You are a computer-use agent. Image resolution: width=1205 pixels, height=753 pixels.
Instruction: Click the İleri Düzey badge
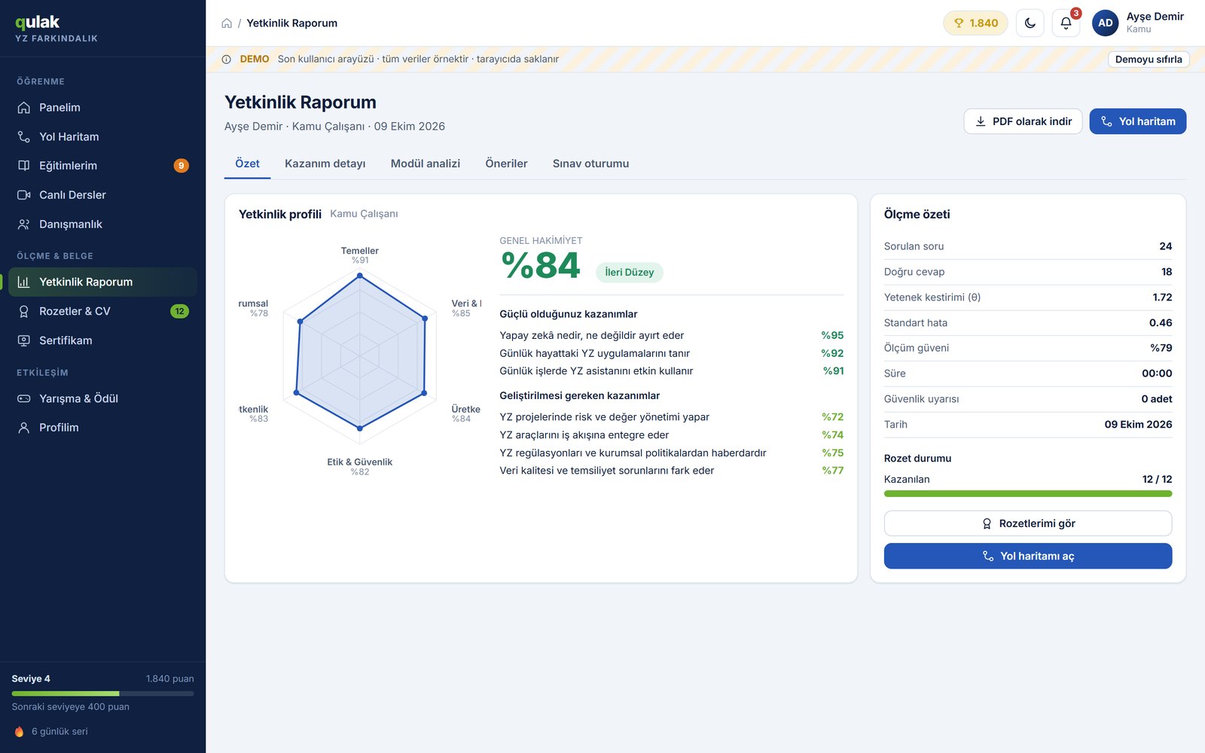pyautogui.click(x=629, y=273)
